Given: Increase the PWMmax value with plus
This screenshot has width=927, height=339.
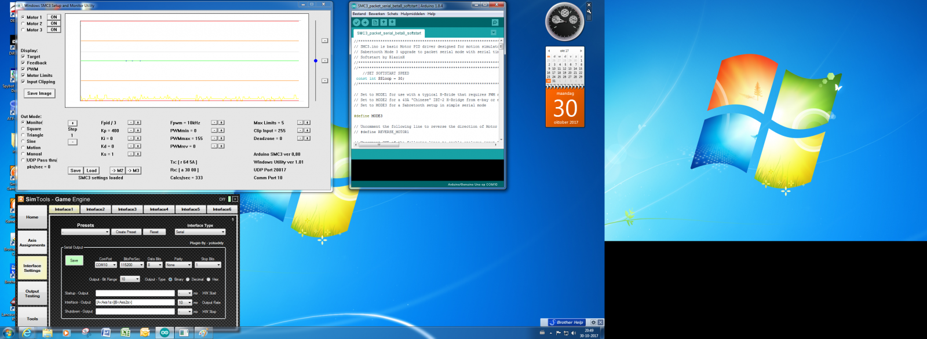Looking at the screenshot, I should tap(221, 138).
